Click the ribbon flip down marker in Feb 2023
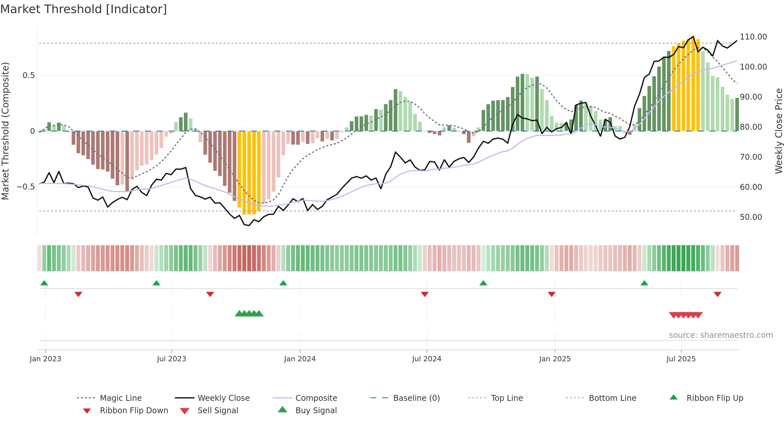 coord(78,294)
